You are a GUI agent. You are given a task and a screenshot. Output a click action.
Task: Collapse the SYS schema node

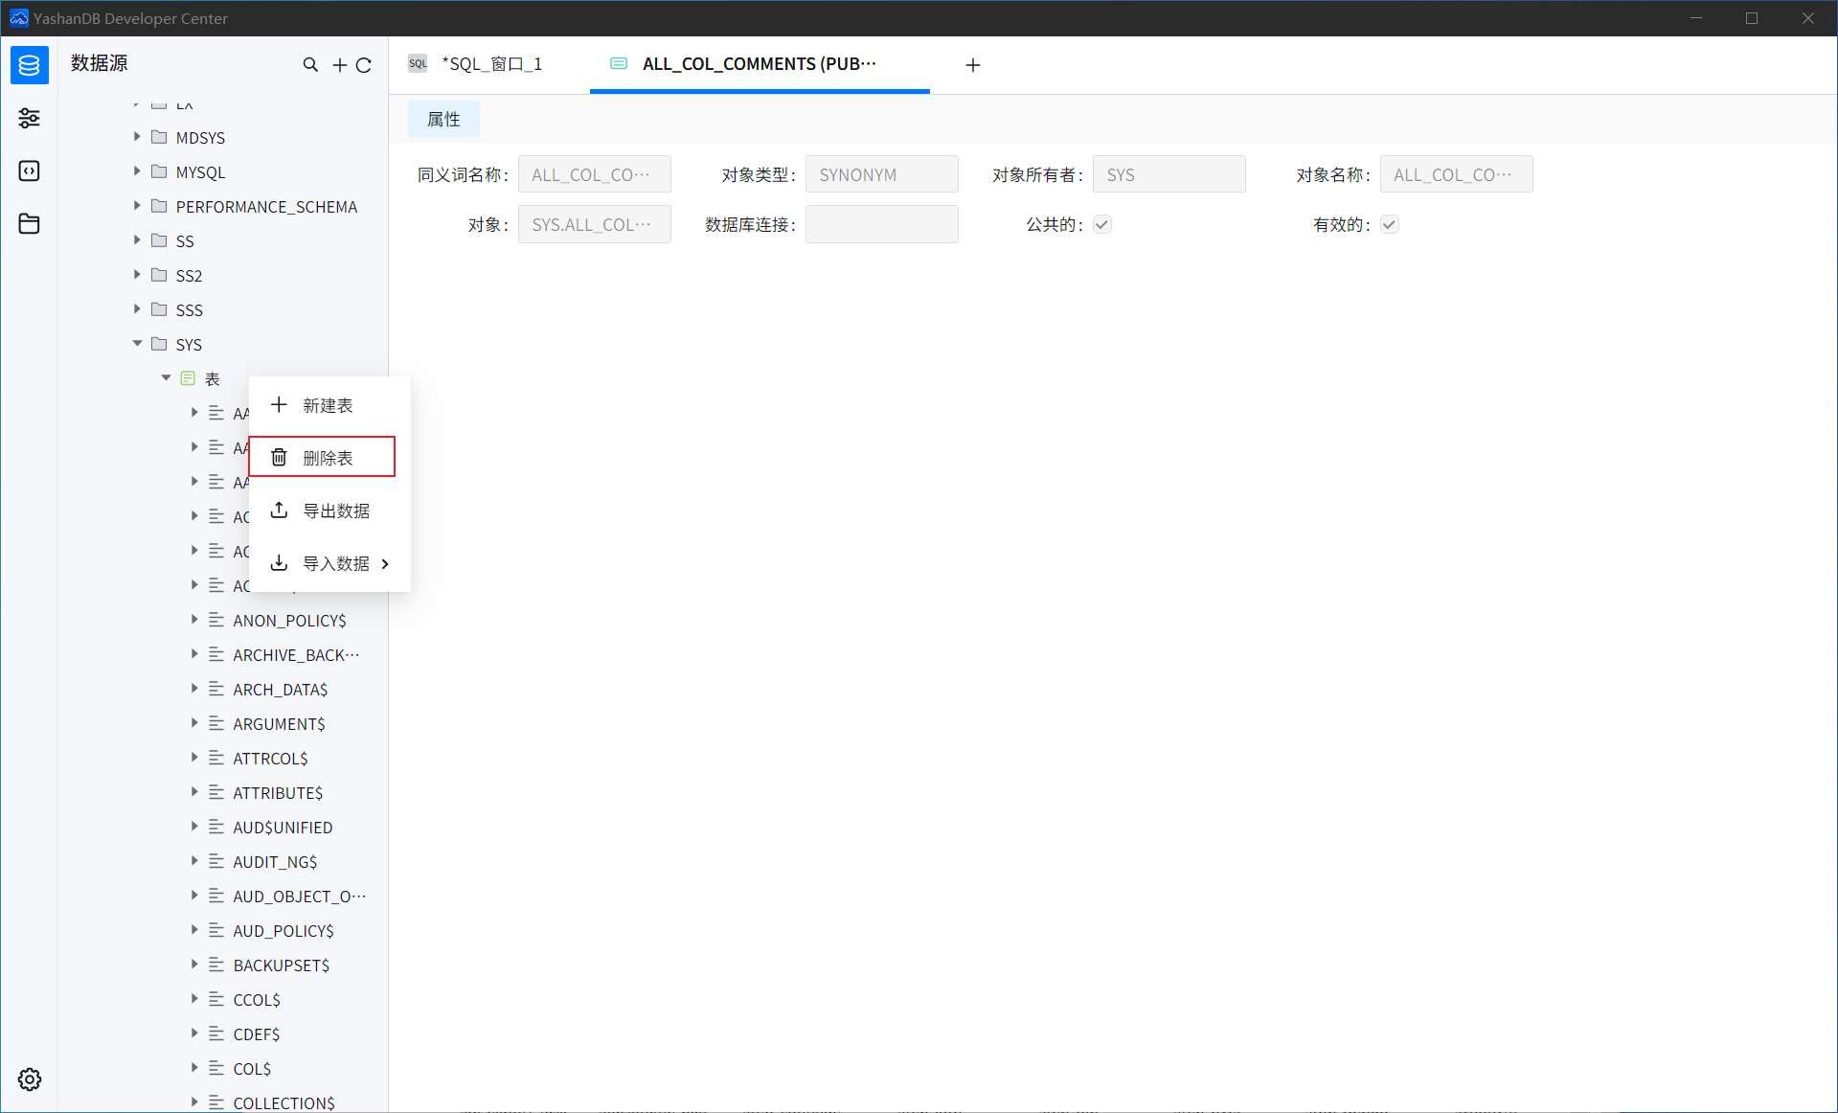tap(137, 344)
